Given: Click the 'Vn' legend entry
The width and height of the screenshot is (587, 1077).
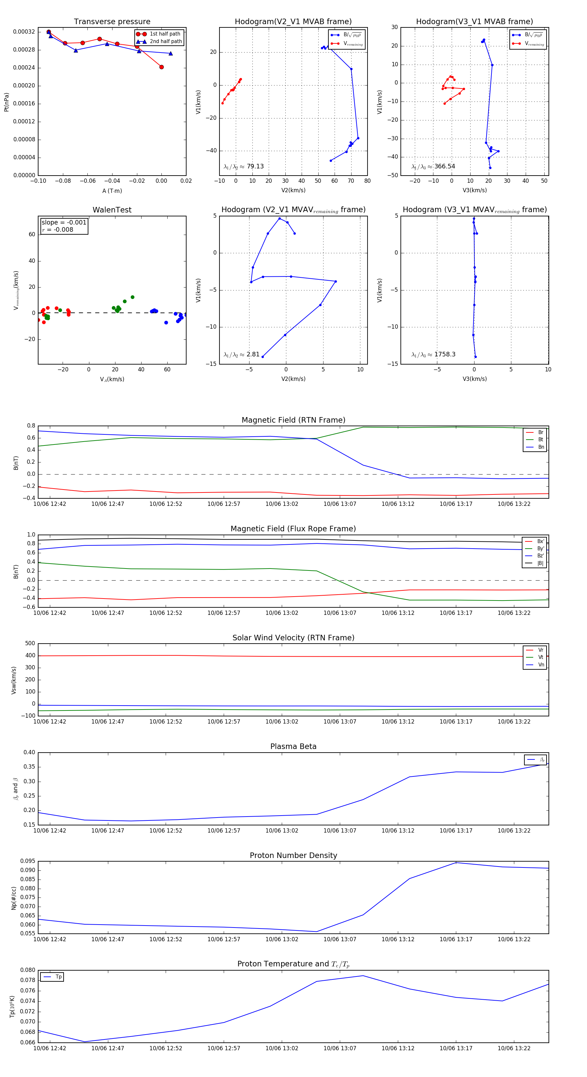Looking at the screenshot, I should pyautogui.click(x=535, y=665).
